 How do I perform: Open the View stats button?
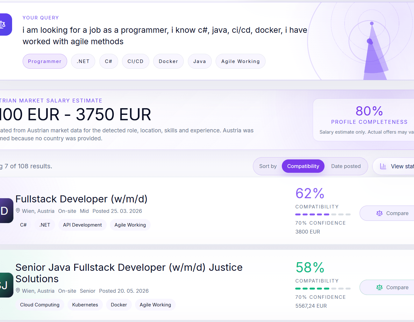(393, 166)
